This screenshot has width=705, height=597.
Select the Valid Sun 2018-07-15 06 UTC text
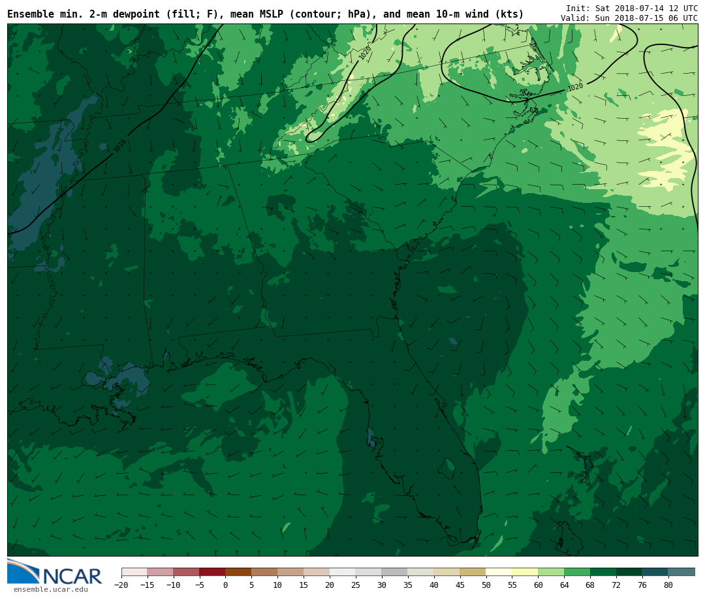coord(629,18)
